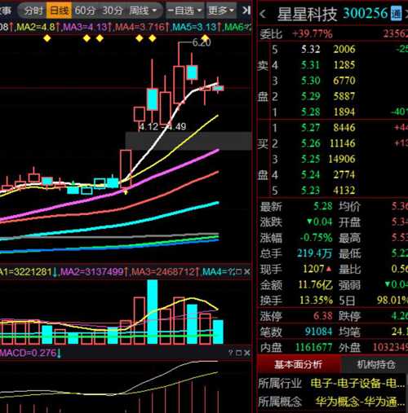The image size is (408, 413).
Task: Click the skip-to-end arrow icon
Action: click(x=246, y=11)
